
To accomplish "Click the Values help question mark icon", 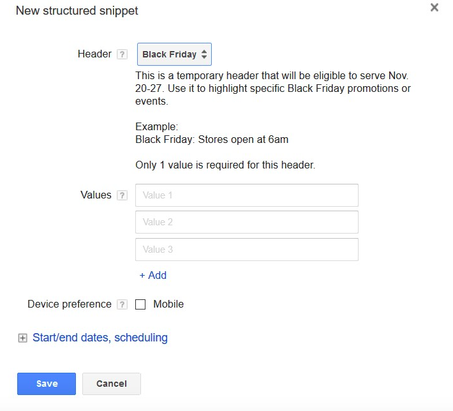I will point(122,195).
